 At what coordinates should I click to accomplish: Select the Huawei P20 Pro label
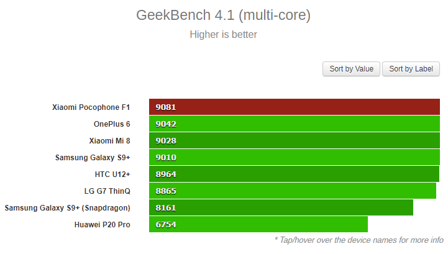pyautogui.click(x=102, y=225)
